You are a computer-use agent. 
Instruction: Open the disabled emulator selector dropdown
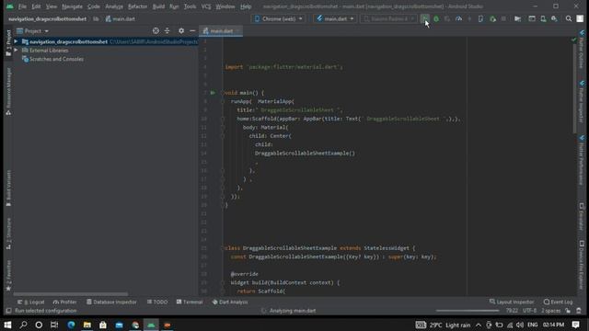[x=388, y=18]
